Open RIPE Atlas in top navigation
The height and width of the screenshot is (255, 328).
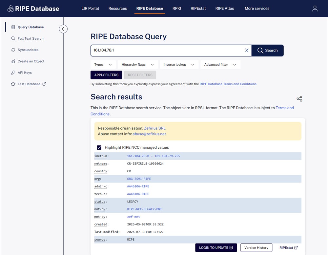point(225,9)
